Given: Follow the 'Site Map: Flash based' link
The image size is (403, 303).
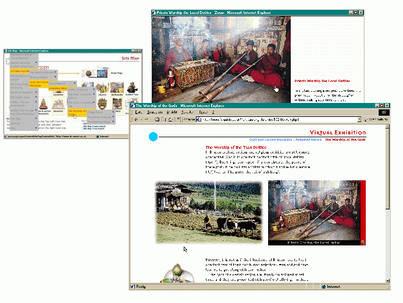Looking at the screenshot, I should (x=94, y=126).
